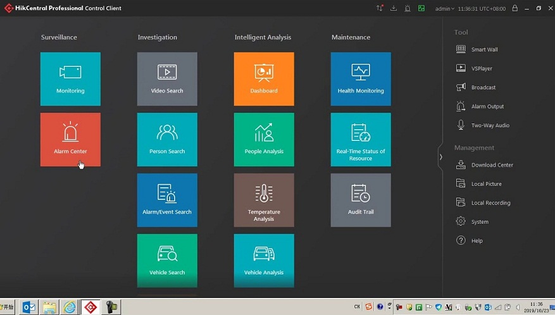Click the Windows Start button

coord(7,307)
